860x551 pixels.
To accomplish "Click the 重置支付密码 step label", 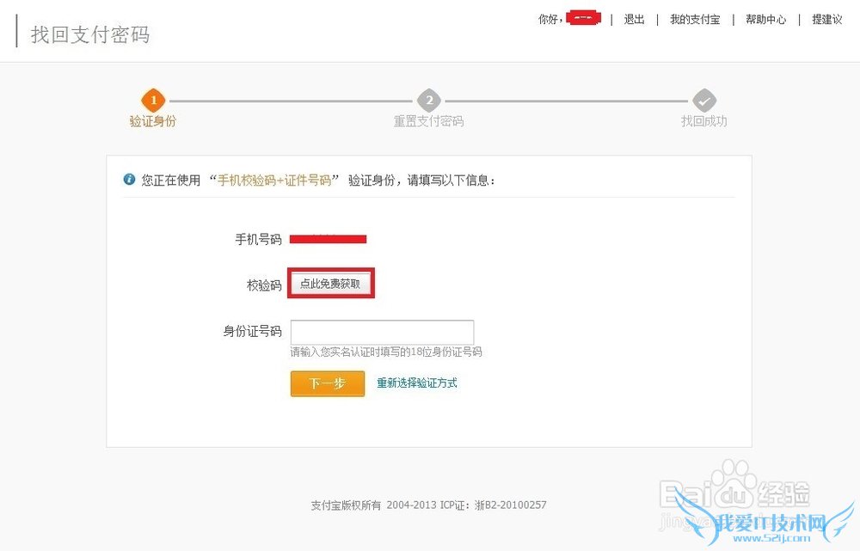I will point(429,120).
